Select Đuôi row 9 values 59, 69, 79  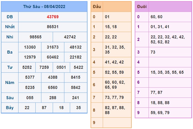tap(160, 113)
